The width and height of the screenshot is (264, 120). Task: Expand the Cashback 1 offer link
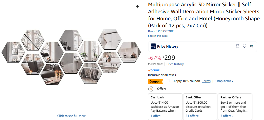click(156, 116)
